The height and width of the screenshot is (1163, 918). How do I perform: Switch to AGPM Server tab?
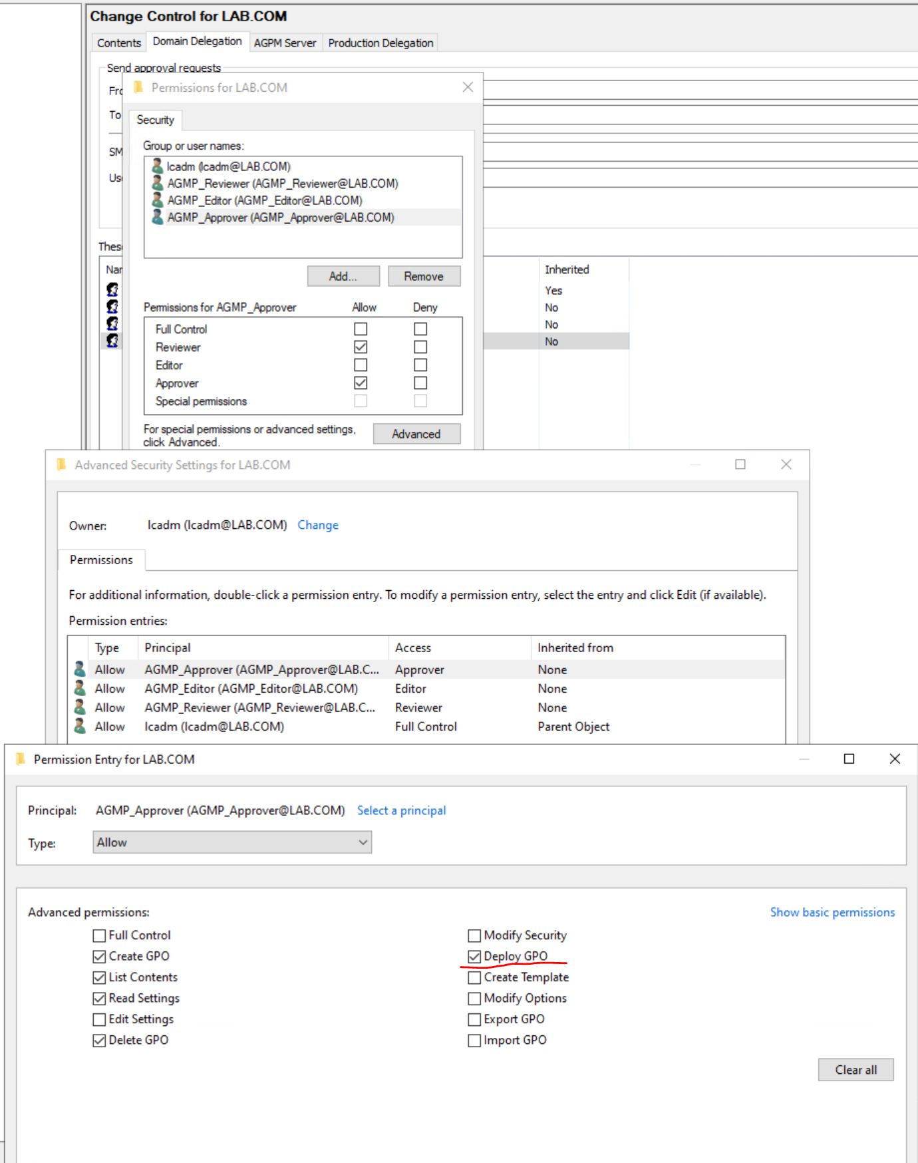click(x=285, y=43)
